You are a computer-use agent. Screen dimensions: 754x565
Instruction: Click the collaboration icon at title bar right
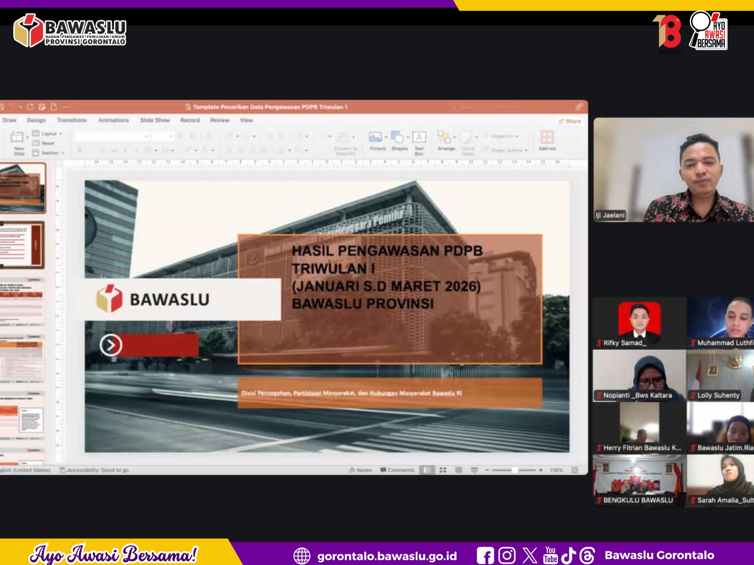pyautogui.click(x=579, y=107)
